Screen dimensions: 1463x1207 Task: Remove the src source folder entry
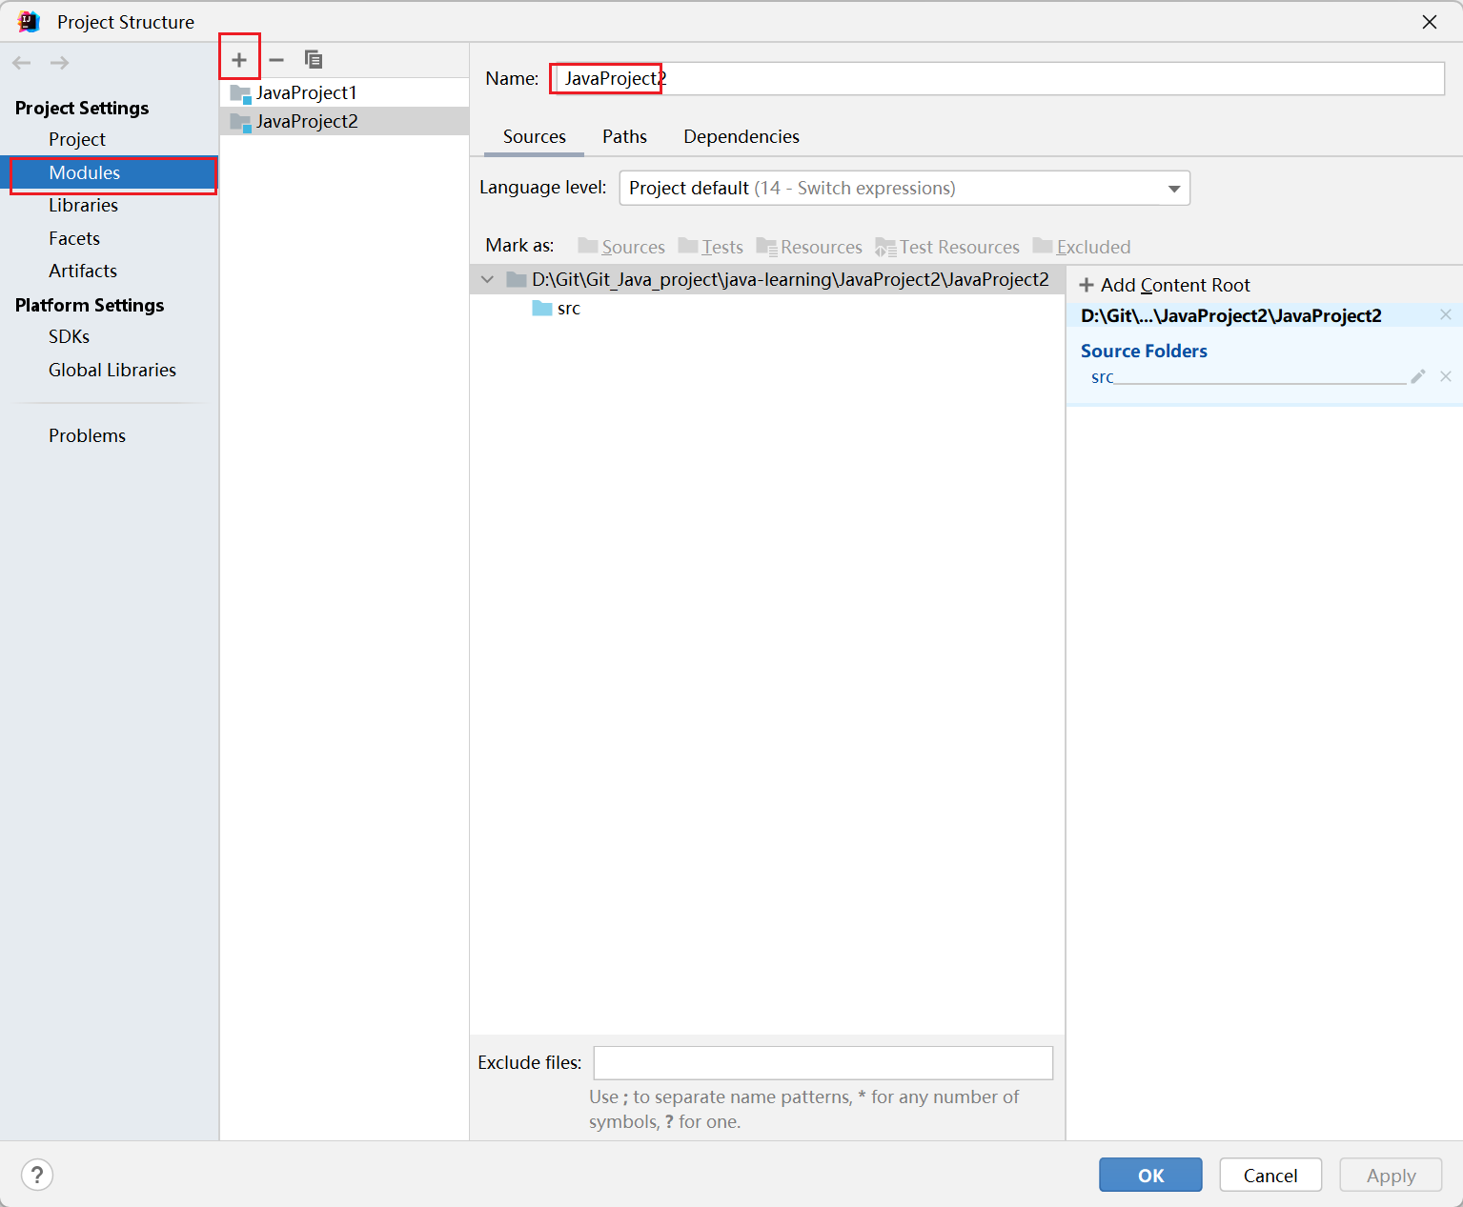(x=1446, y=376)
